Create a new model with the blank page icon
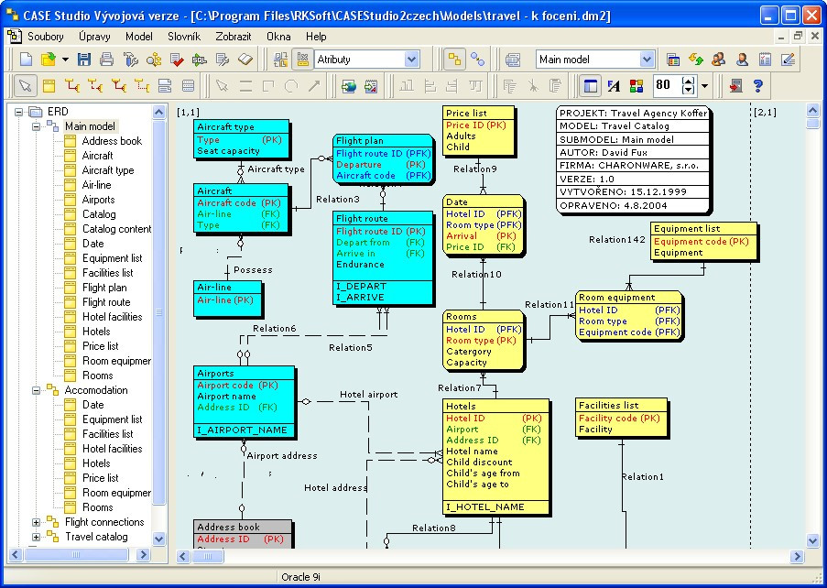827x588 pixels. [x=26, y=59]
